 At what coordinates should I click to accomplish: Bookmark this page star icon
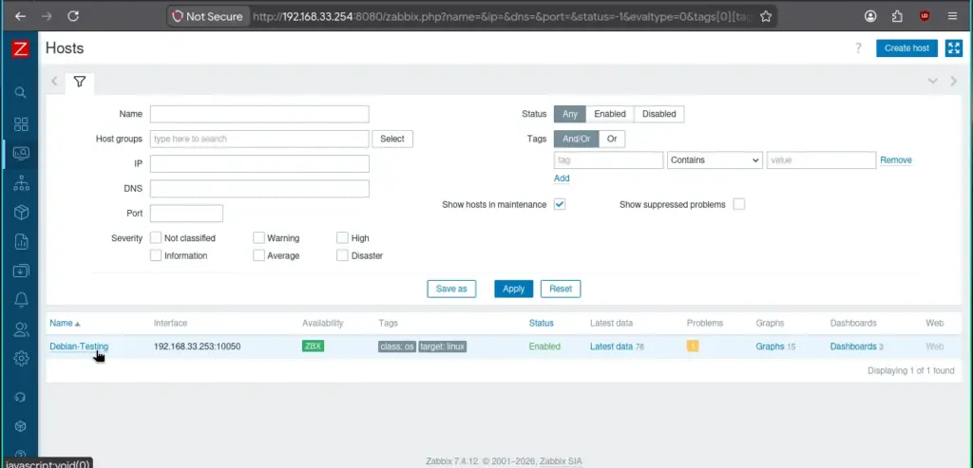(x=766, y=17)
